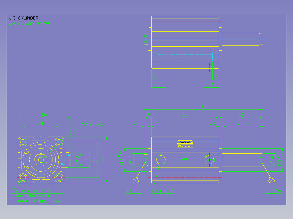Select the vertical 15 dimension
Screen dimensions: 293x219
point(86,160)
